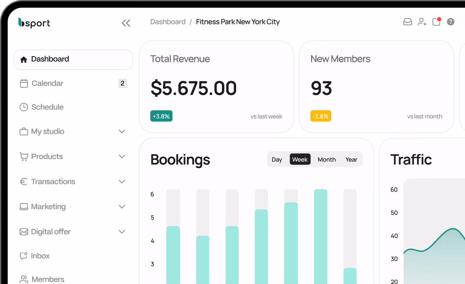Click the Inbox icon in the sidebar
The image size is (465, 284).
(x=24, y=256)
